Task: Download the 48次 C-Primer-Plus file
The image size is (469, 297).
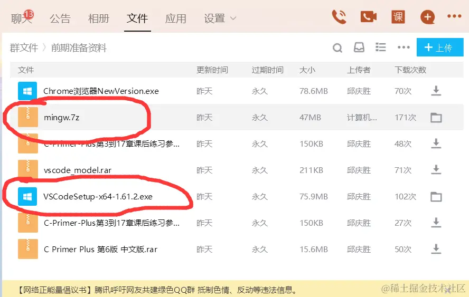Action: (436, 143)
